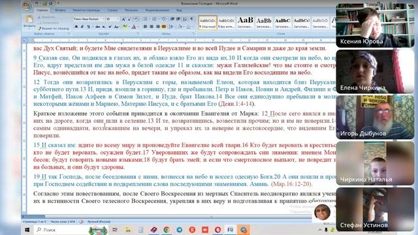
Task: Switch to the Рассылки ribbon tab
Action: pyautogui.click(x=131, y=10)
